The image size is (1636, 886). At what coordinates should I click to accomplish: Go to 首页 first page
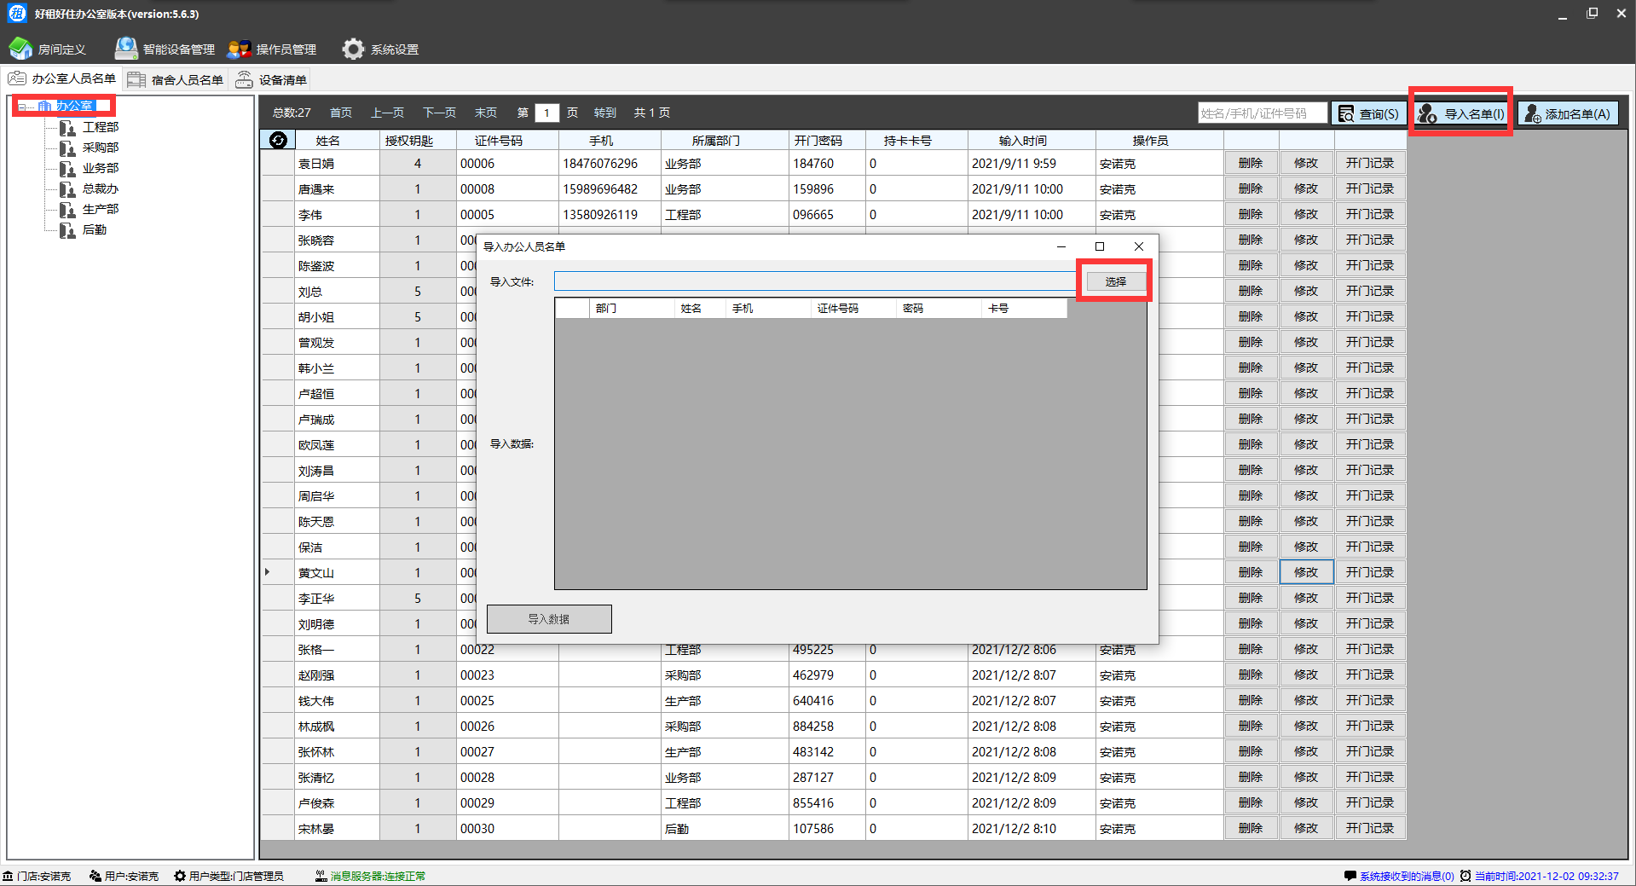pyautogui.click(x=341, y=113)
